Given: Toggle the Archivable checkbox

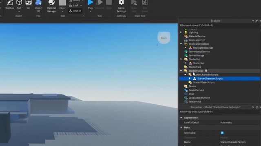Looking at the screenshot, I should point(222,133).
